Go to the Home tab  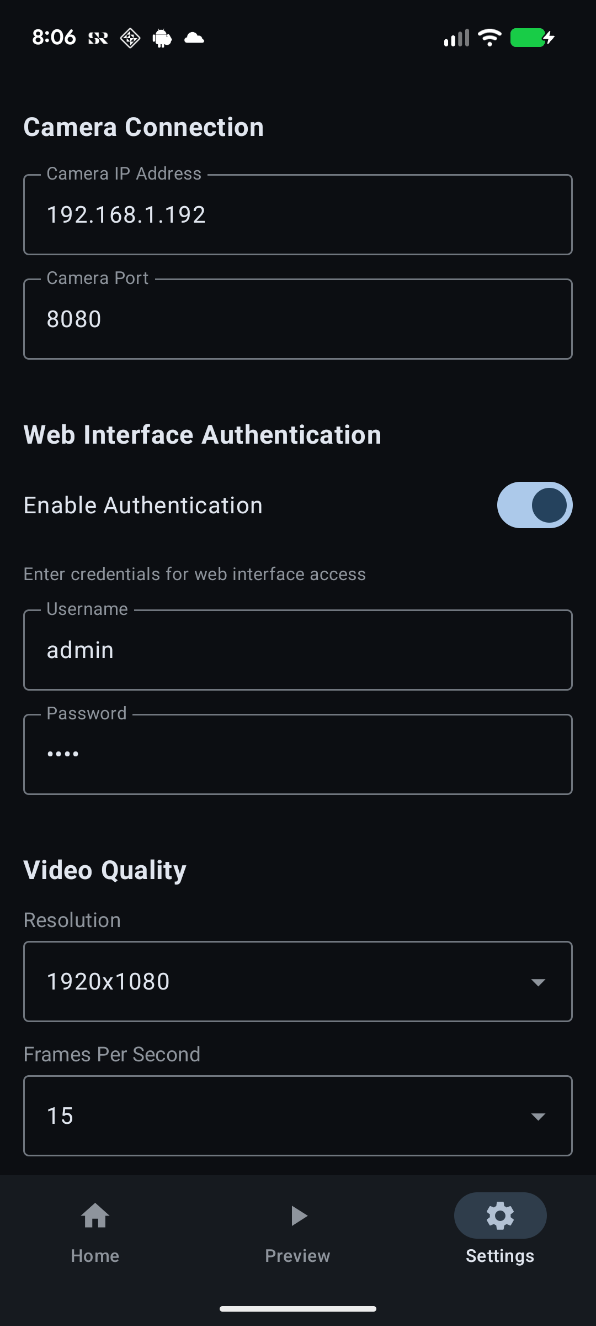point(95,1232)
